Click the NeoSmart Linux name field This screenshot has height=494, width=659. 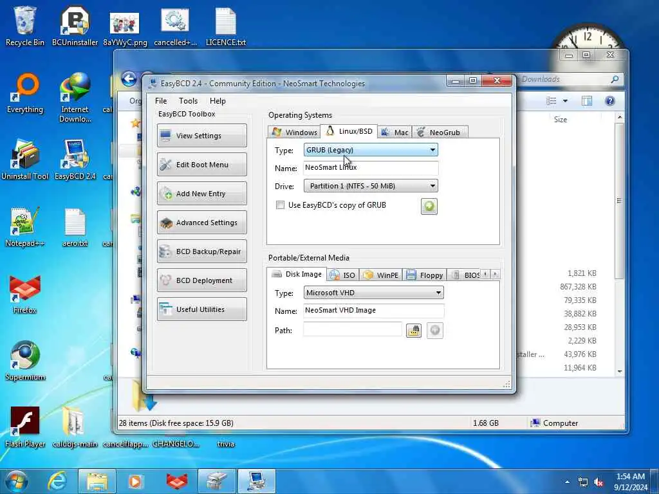(371, 168)
